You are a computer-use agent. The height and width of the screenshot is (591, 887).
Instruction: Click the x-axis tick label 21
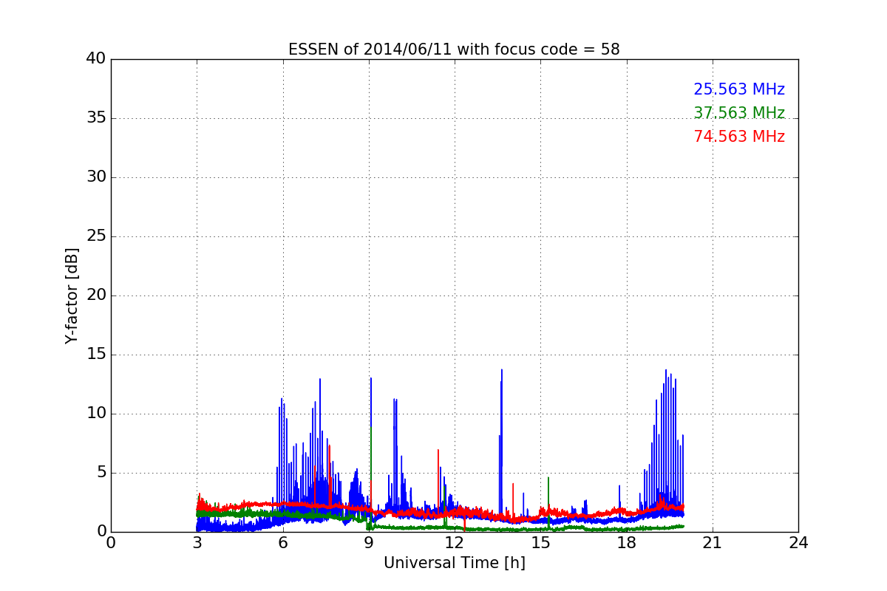[x=712, y=543]
